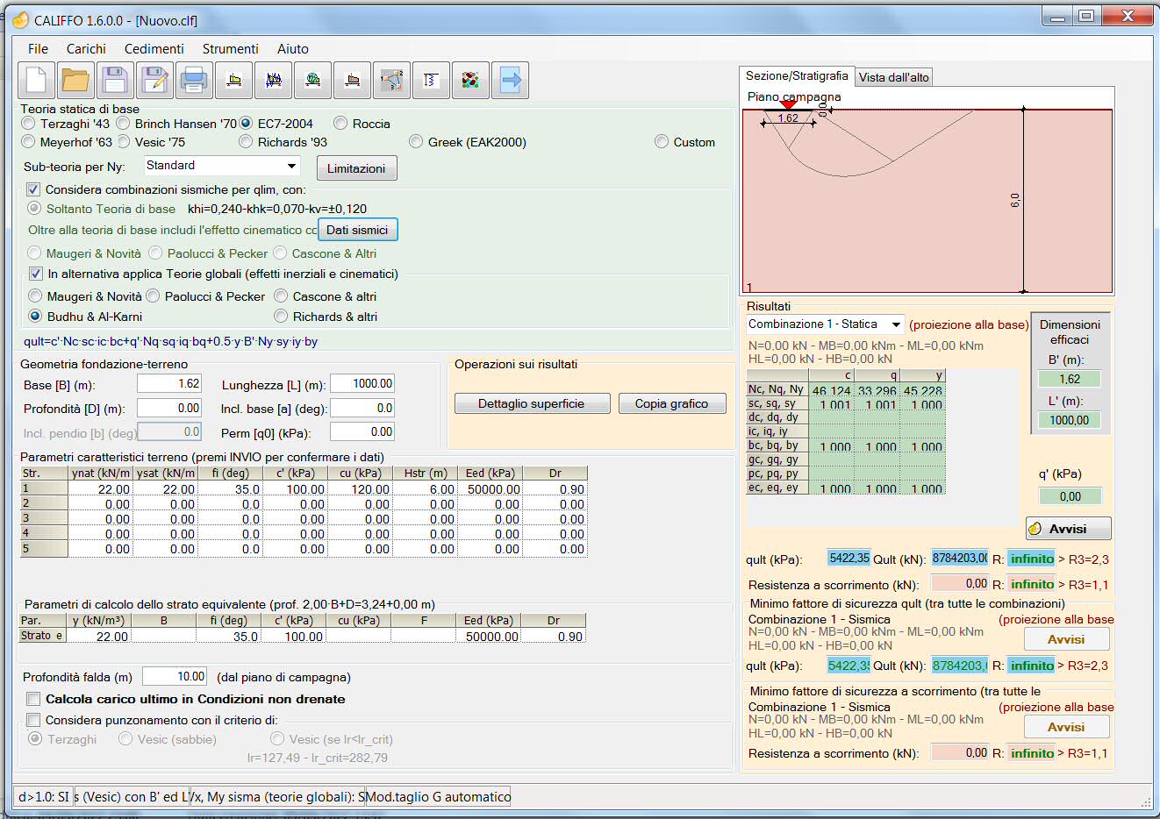Click the khi=0,240 seismic coefficients text
The image size is (1160, 819).
[x=277, y=209]
